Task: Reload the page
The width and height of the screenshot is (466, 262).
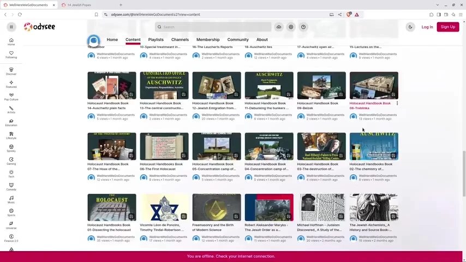Action: tap(20, 15)
